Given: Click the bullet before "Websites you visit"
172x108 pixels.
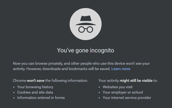Looking at the screenshot, I should (99, 87).
